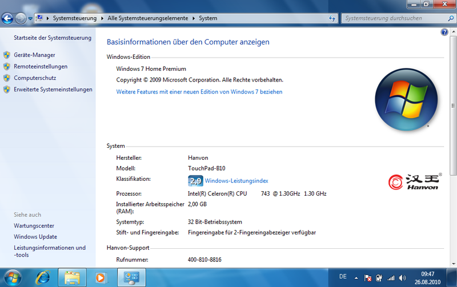Viewport: 457px width, 287px height.
Task: Select the System breadcrumb segment
Action: tap(208, 18)
